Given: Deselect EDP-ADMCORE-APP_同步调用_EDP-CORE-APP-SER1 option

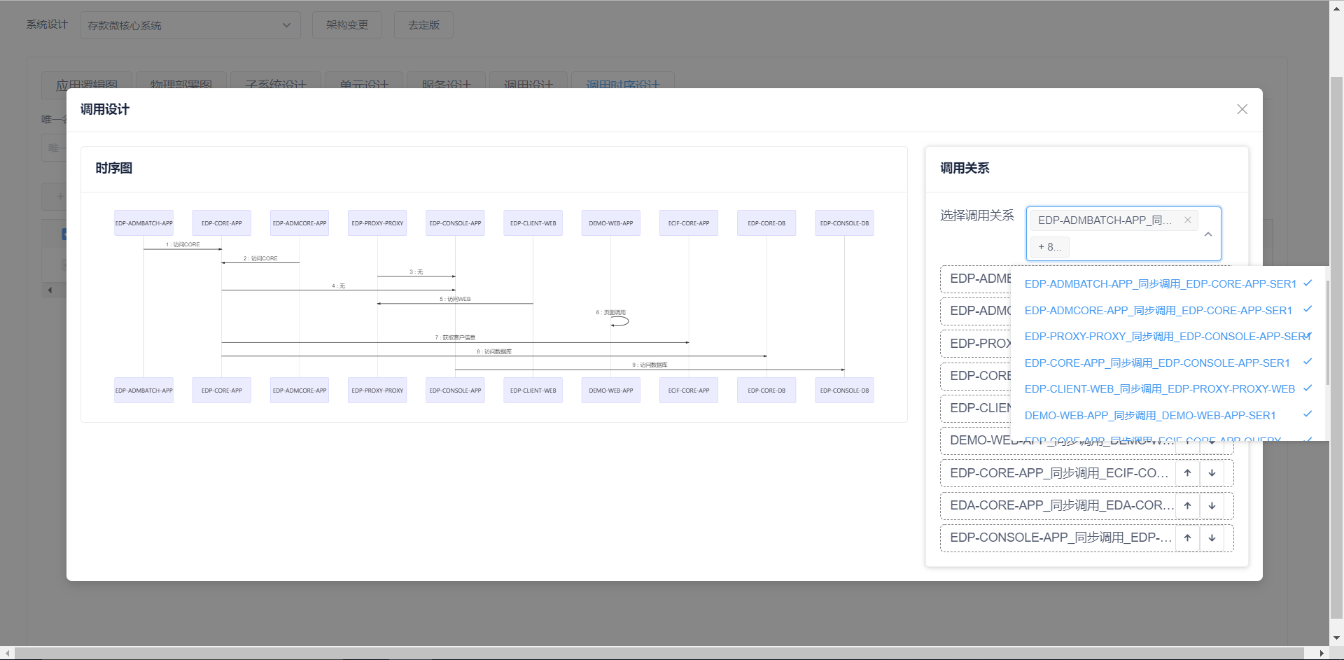Looking at the screenshot, I should tap(1168, 310).
